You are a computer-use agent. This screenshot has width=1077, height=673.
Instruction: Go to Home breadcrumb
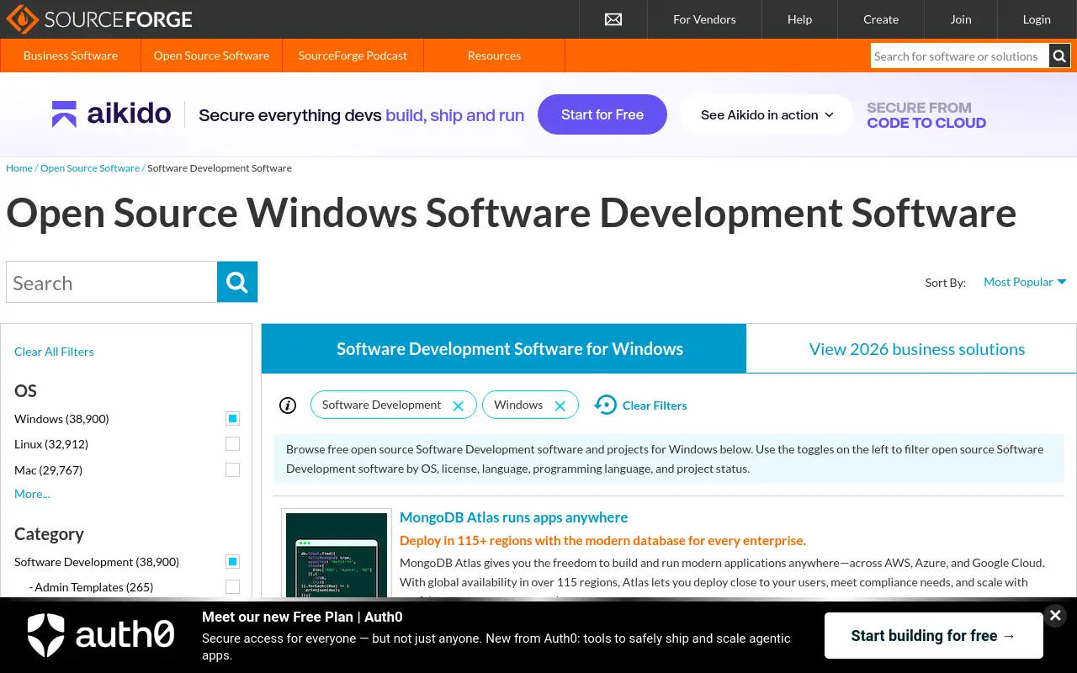click(x=19, y=168)
